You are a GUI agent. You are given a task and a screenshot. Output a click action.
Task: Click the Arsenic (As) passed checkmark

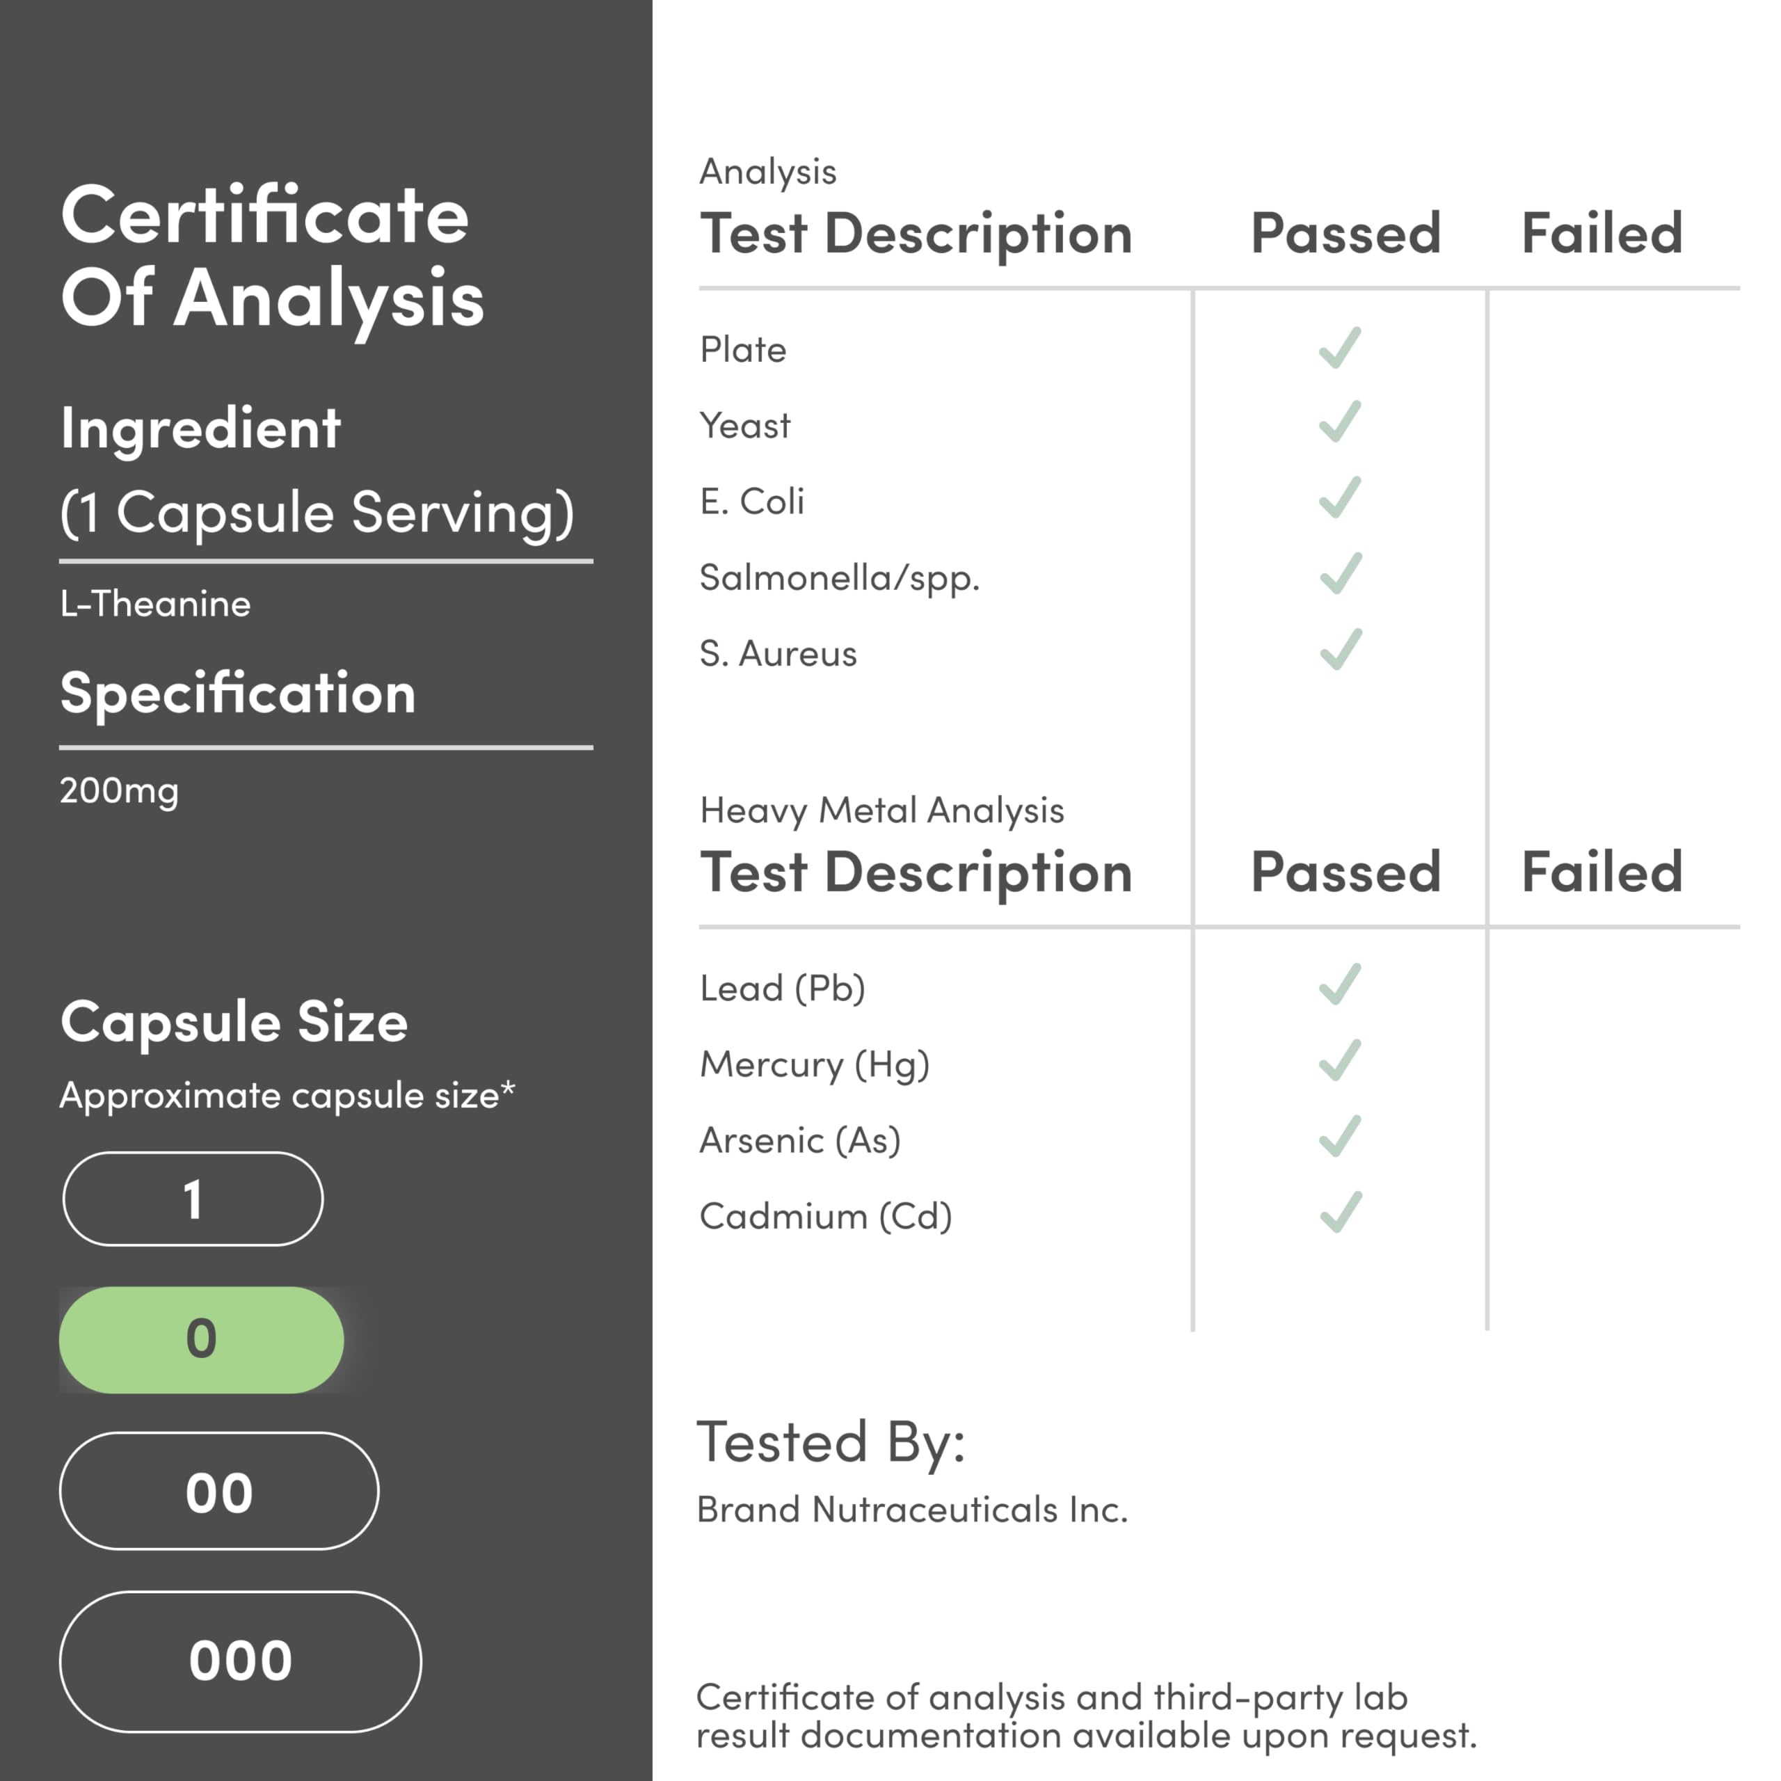(x=1339, y=1137)
